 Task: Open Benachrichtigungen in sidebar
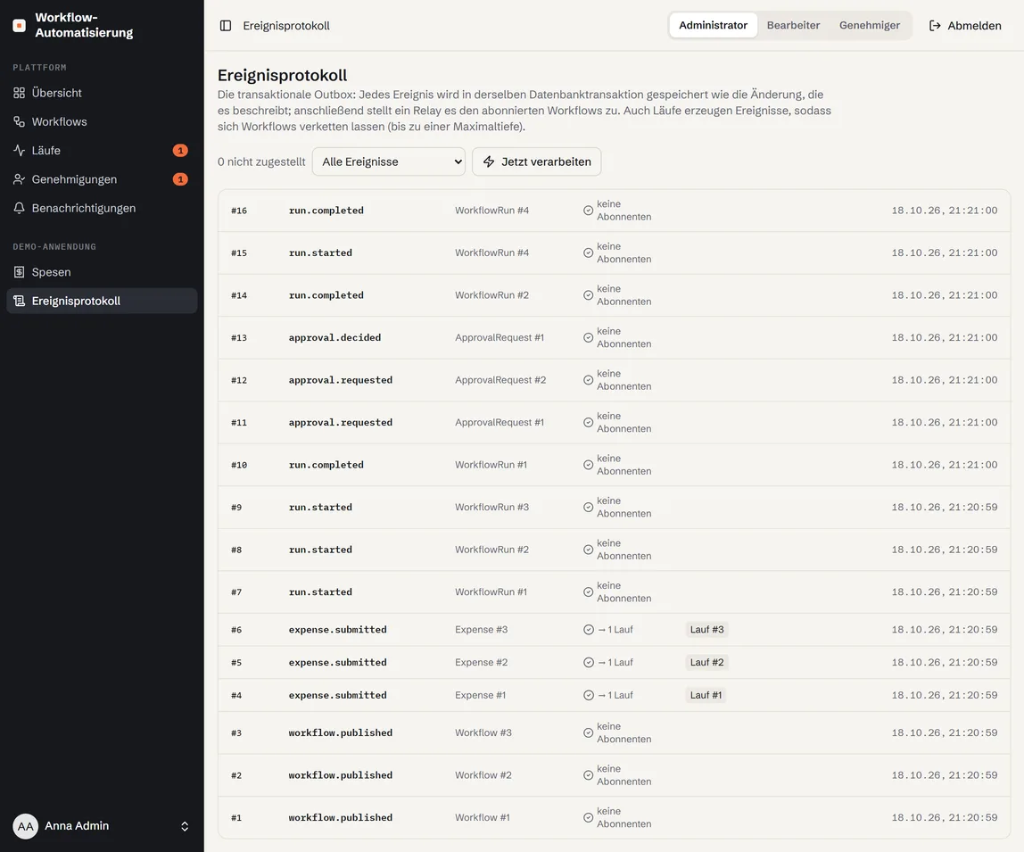pos(102,208)
